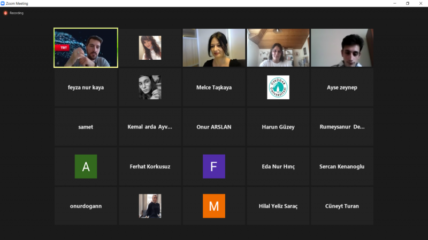This screenshot has height=240, width=428.
Task: Click the Recording label text
Action: click(17, 13)
